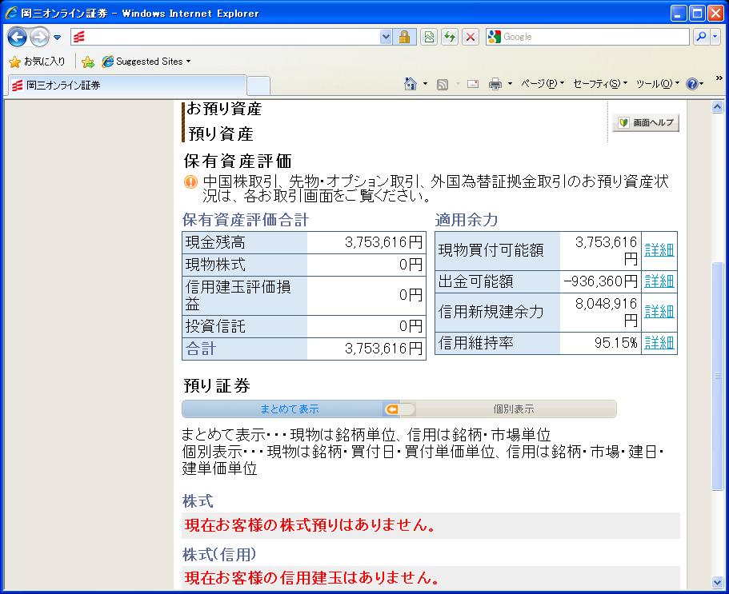Click the orange arrow toggle switch

pyautogui.click(x=398, y=409)
